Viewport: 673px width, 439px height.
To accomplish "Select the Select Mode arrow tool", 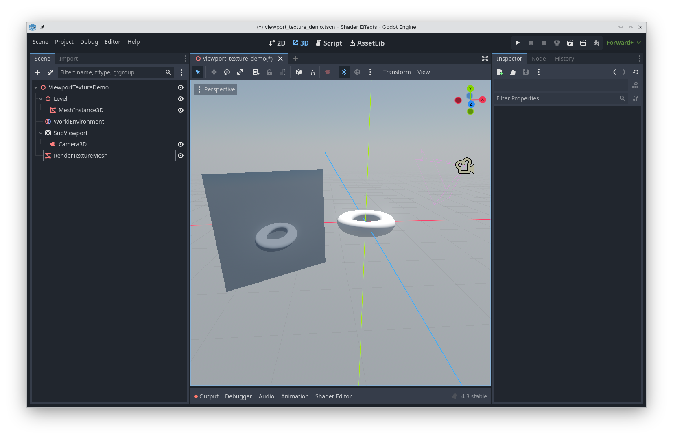I will tap(198, 72).
